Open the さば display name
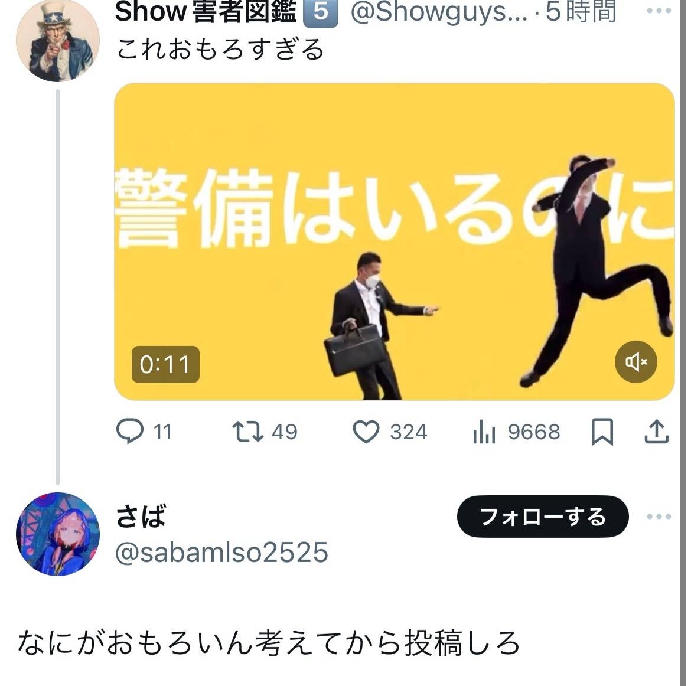 coord(141,517)
